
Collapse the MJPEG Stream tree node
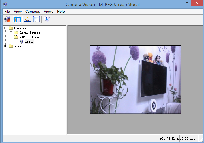(x=11, y=37)
